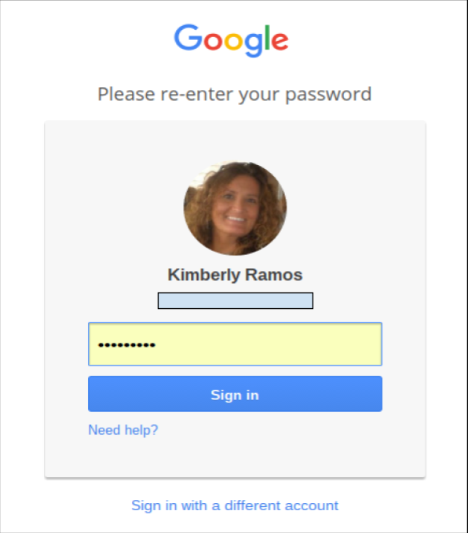The image size is (468, 533).
Task: Click the yellow letter o in the Google logo
Action: point(234,41)
